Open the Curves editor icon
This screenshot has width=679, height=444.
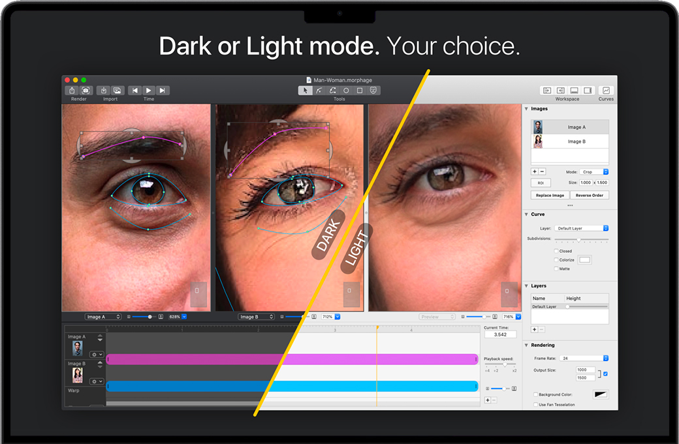click(x=606, y=91)
